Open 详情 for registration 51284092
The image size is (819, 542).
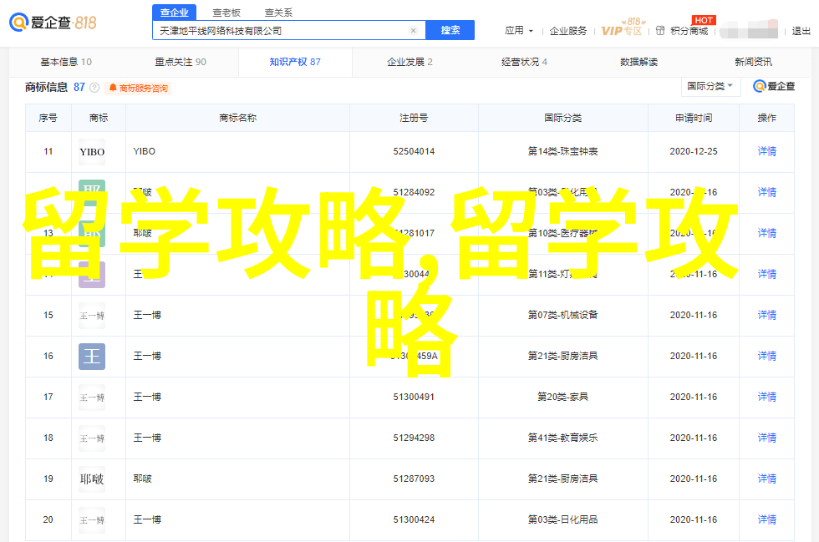767,192
